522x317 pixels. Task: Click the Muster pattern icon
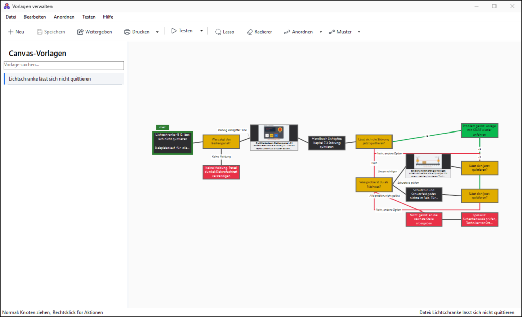[x=332, y=32]
